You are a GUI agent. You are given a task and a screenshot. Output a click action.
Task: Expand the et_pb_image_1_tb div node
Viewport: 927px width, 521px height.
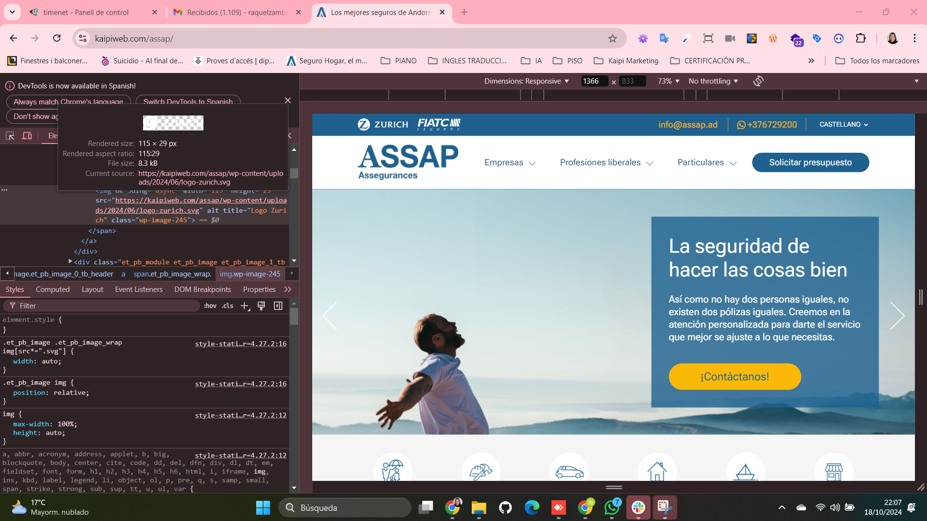pyautogui.click(x=71, y=261)
